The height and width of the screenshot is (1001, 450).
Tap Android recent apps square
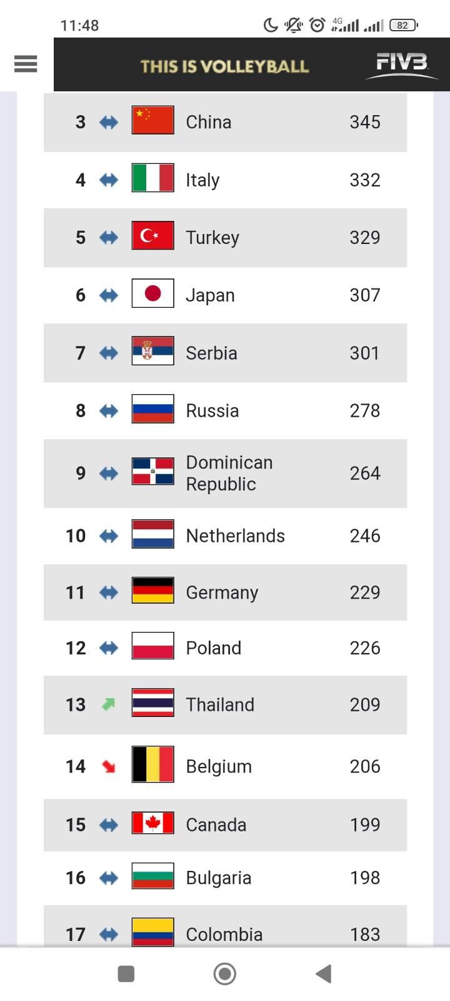(x=126, y=973)
